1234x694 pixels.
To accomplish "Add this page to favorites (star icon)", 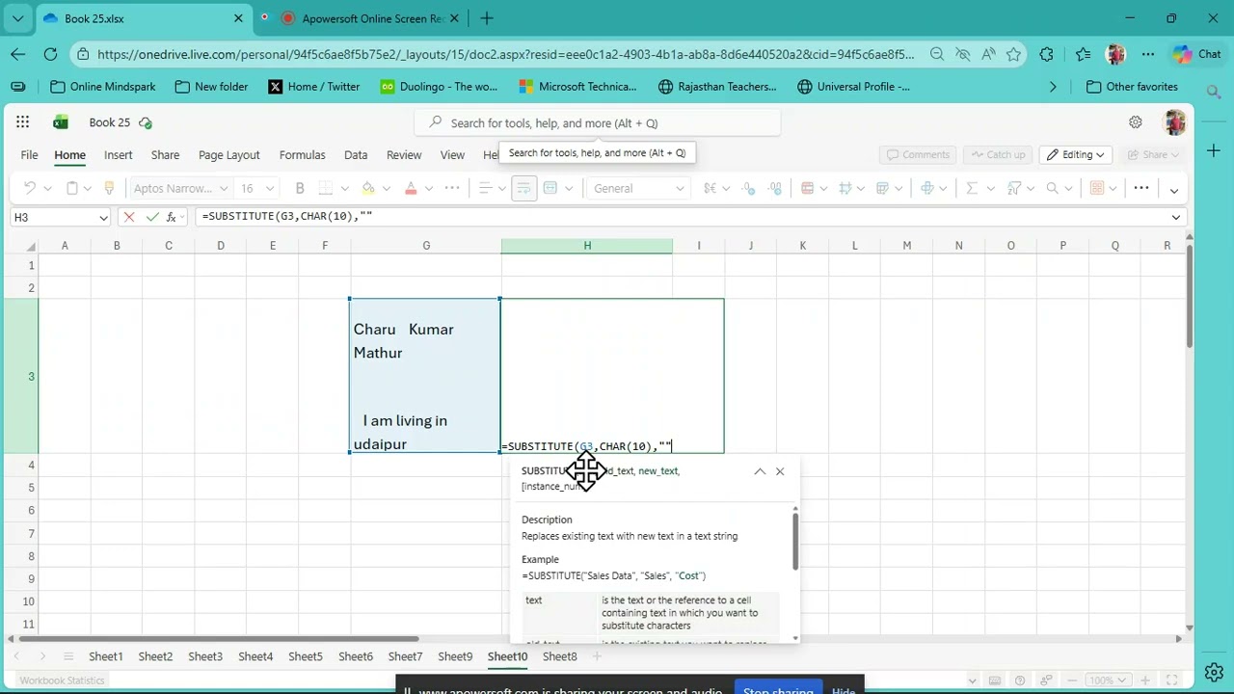I will 1014,55.
